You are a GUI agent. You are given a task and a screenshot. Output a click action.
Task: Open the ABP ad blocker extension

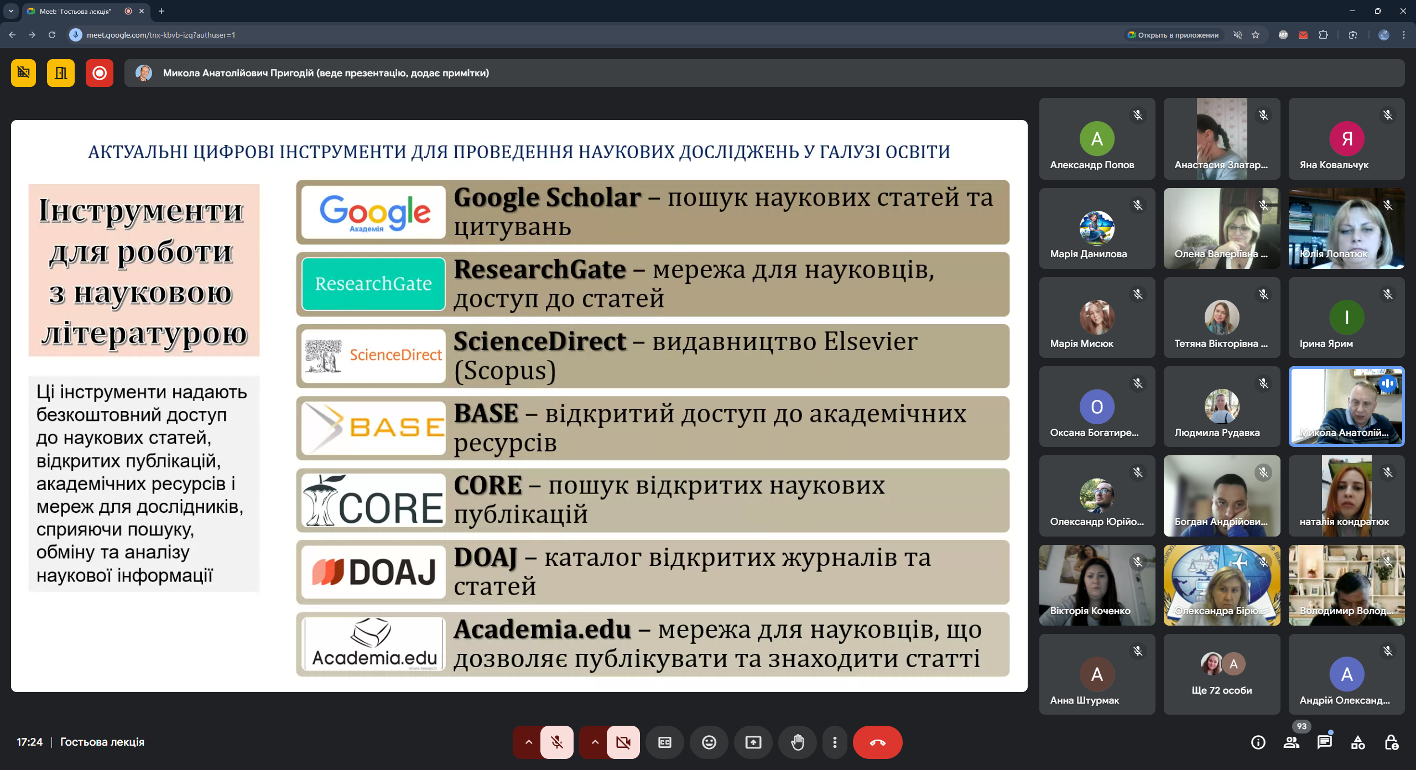[1283, 35]
